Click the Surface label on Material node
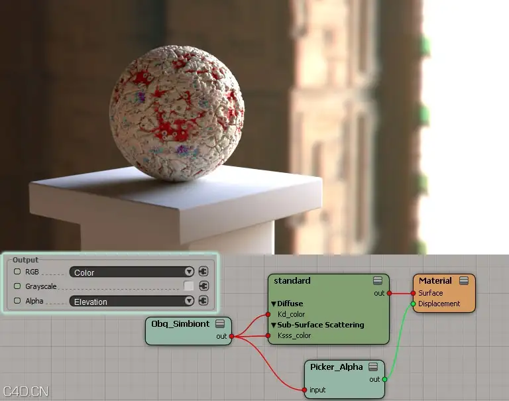 tap(430, 293)
